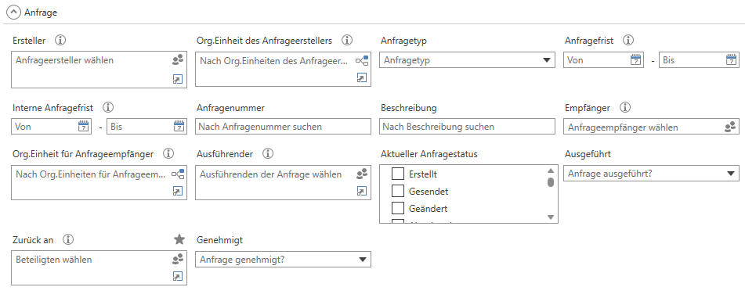Show info for Org.Einheit des Anfrageerstellers
Image resolution: width=745 pixels, height=305 pixels.
click(347, 41)
